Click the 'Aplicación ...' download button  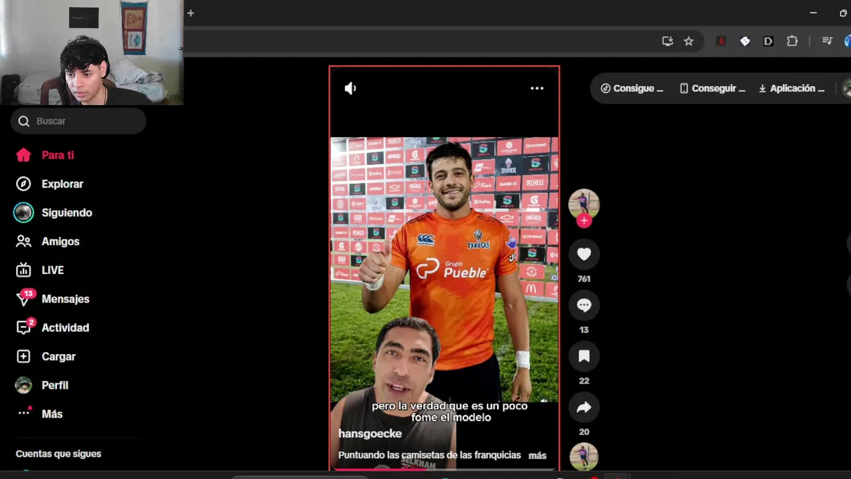tap(791, 88)
